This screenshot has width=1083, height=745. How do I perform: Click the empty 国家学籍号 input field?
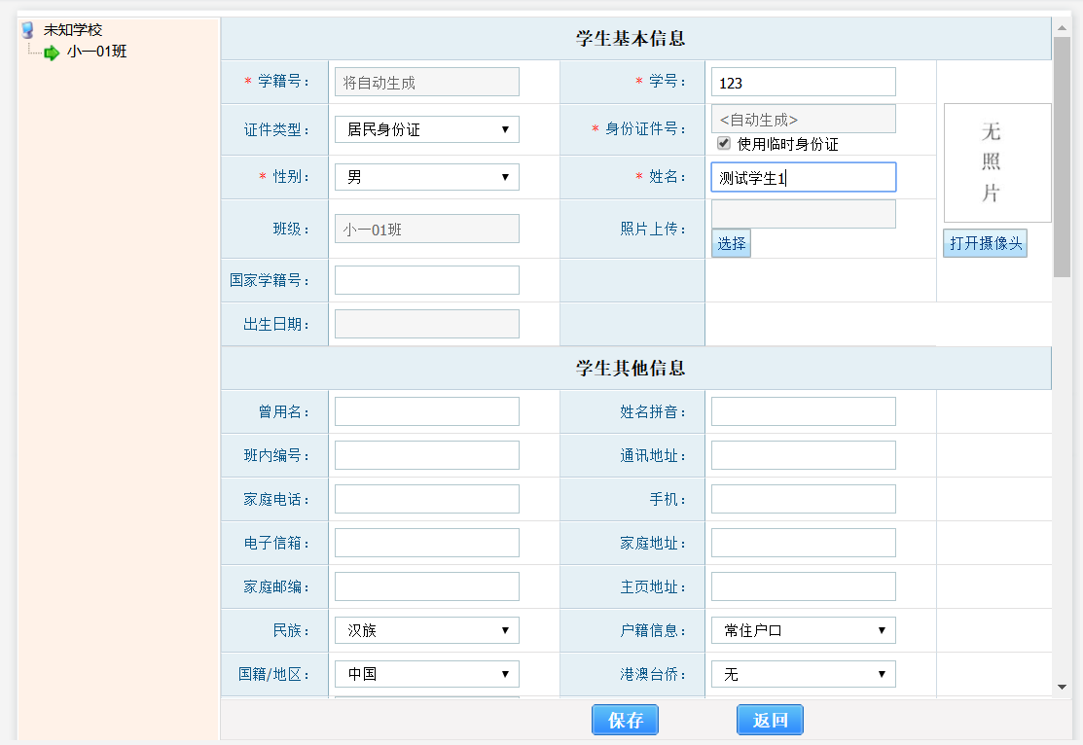point(426,279)
